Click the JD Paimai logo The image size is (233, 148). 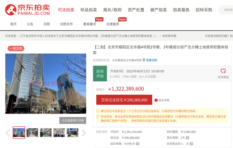point(28,10)
